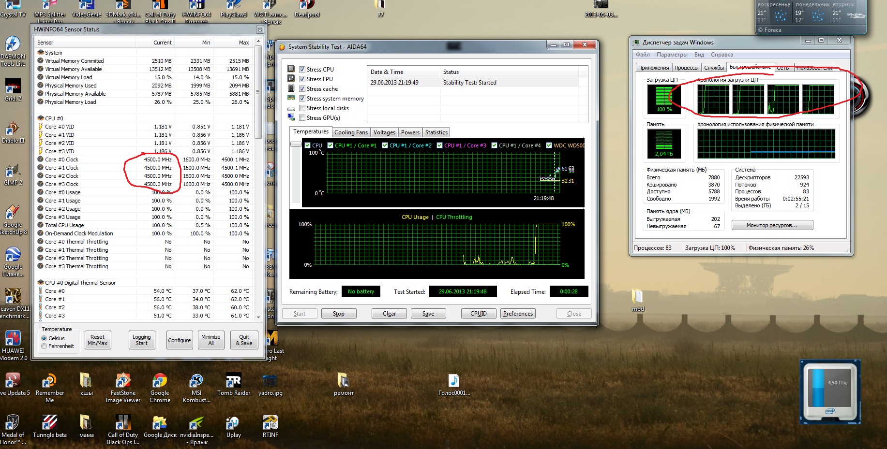887x449 pixels.
Task: Uncheck the Stress CPU checkbox
Action: coord(302,70)
